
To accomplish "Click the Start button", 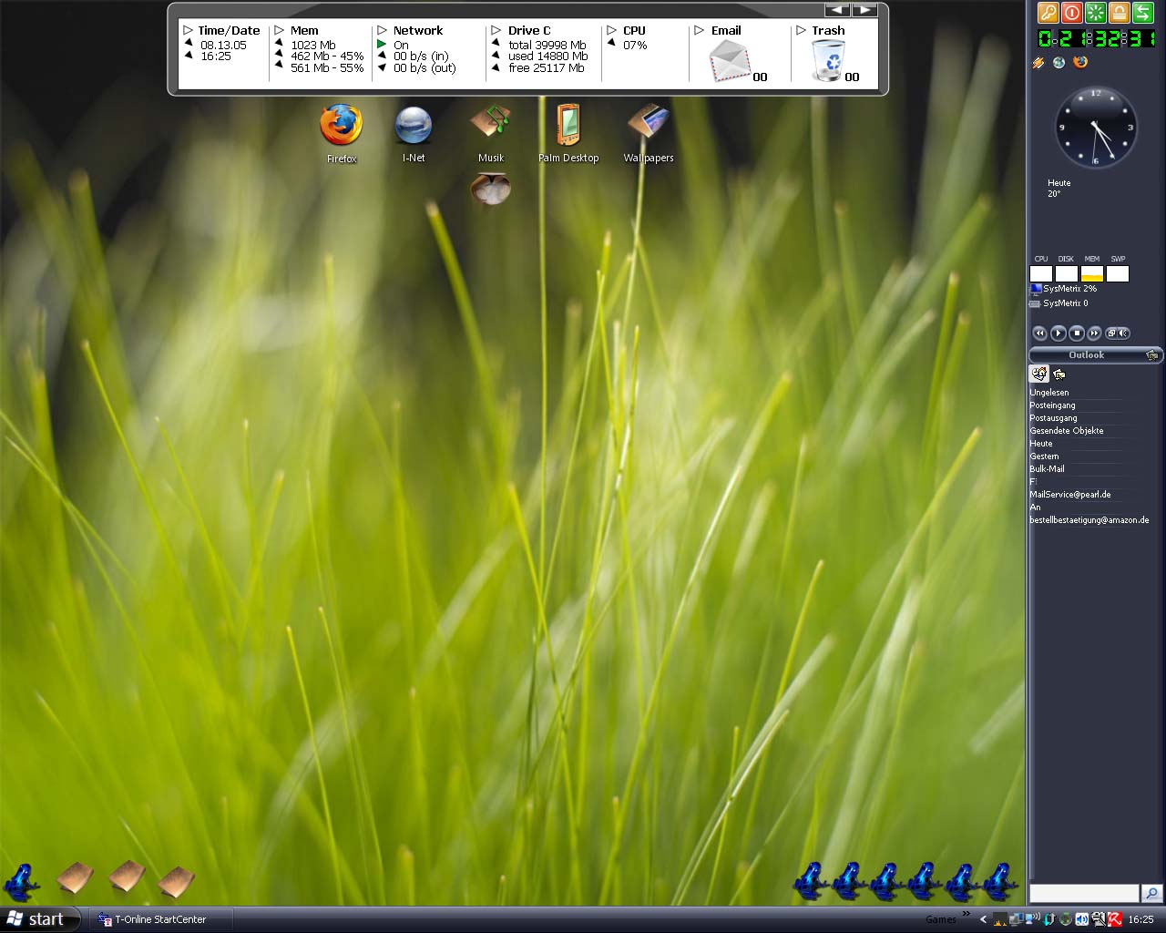I will tap(41, 919).
